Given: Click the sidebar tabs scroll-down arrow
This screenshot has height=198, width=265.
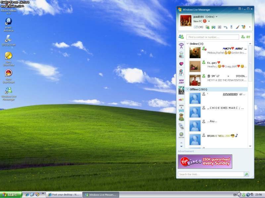Looking at the screenshot, I should 181,146.
